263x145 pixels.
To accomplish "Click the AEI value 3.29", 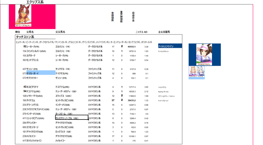I will 146,47.
